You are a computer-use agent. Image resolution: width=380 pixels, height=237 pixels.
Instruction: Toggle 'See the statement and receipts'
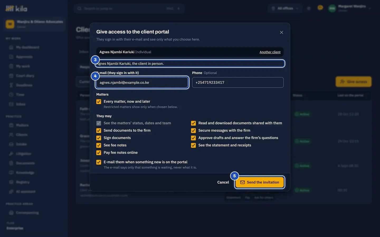pos(193,145)
